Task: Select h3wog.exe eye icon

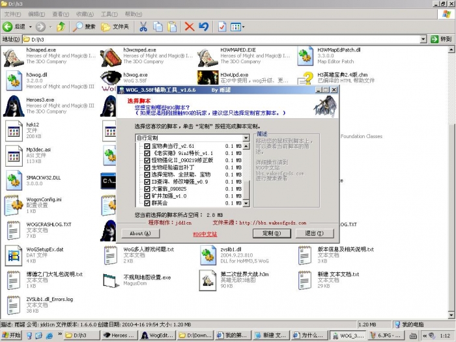Action: pos(111,79)
